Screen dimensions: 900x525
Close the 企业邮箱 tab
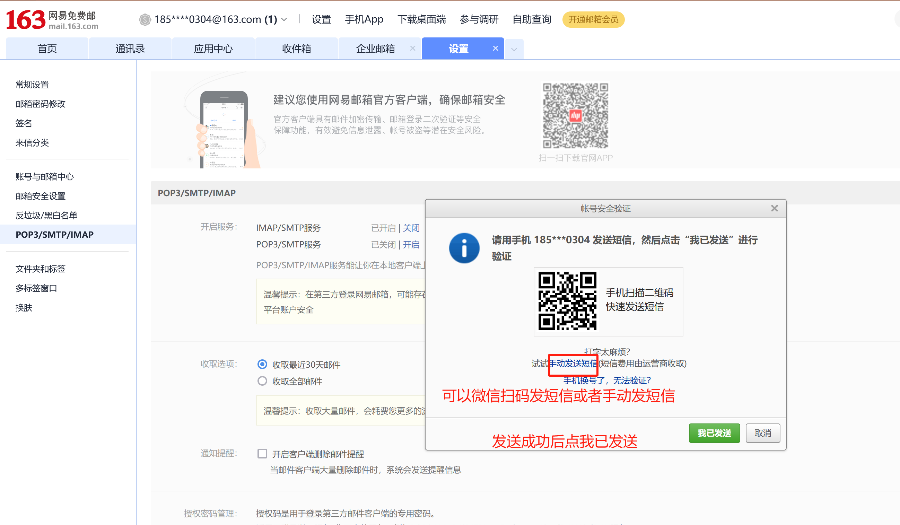[x=412, y=48]
